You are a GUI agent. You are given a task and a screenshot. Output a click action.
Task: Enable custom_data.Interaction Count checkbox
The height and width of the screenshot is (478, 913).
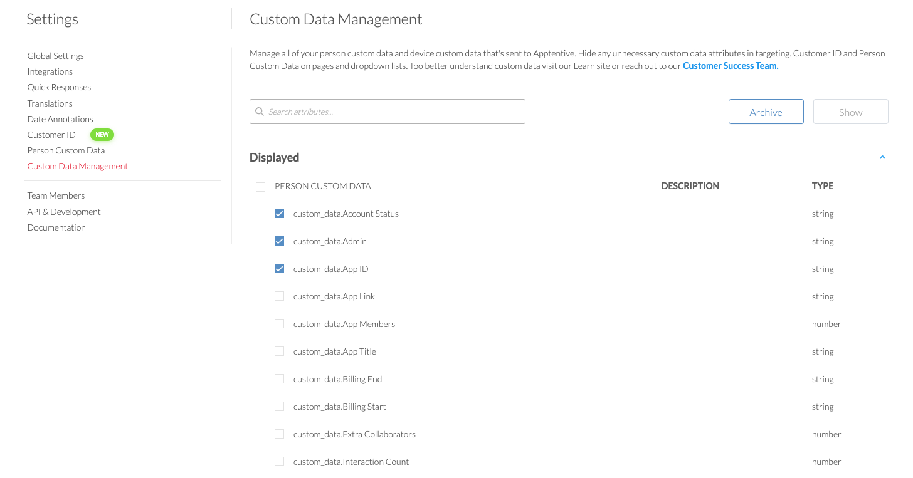click(x=280, y=462)
